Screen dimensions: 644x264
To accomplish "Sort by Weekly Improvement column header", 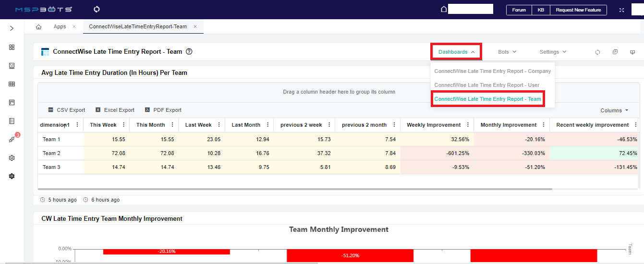I will 434,125.
